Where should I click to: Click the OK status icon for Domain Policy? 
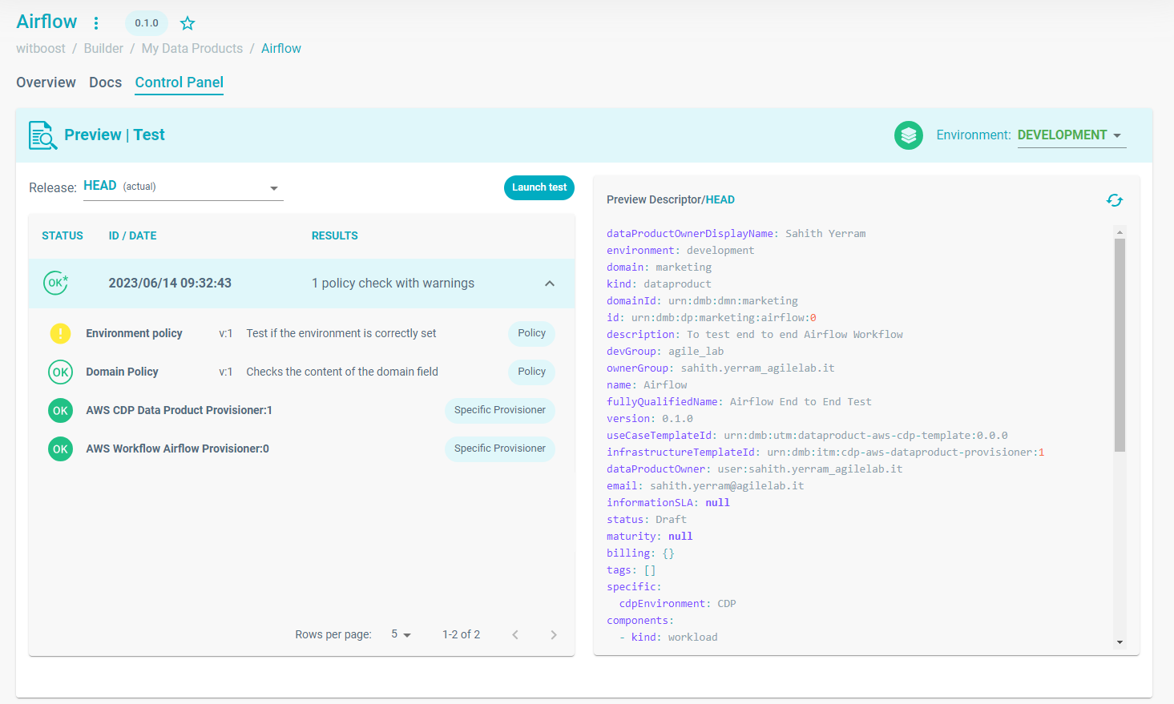click(x=60, y=372)
